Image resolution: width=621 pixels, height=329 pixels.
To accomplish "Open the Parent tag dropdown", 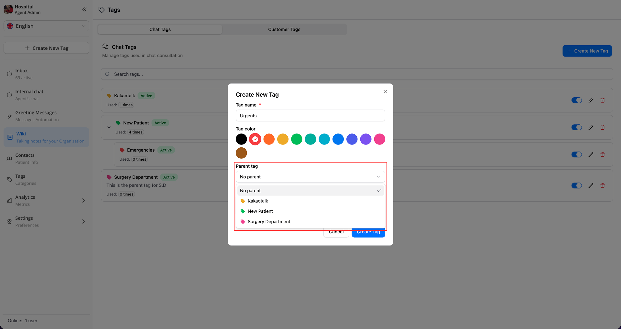I will [x=310, y=176].
